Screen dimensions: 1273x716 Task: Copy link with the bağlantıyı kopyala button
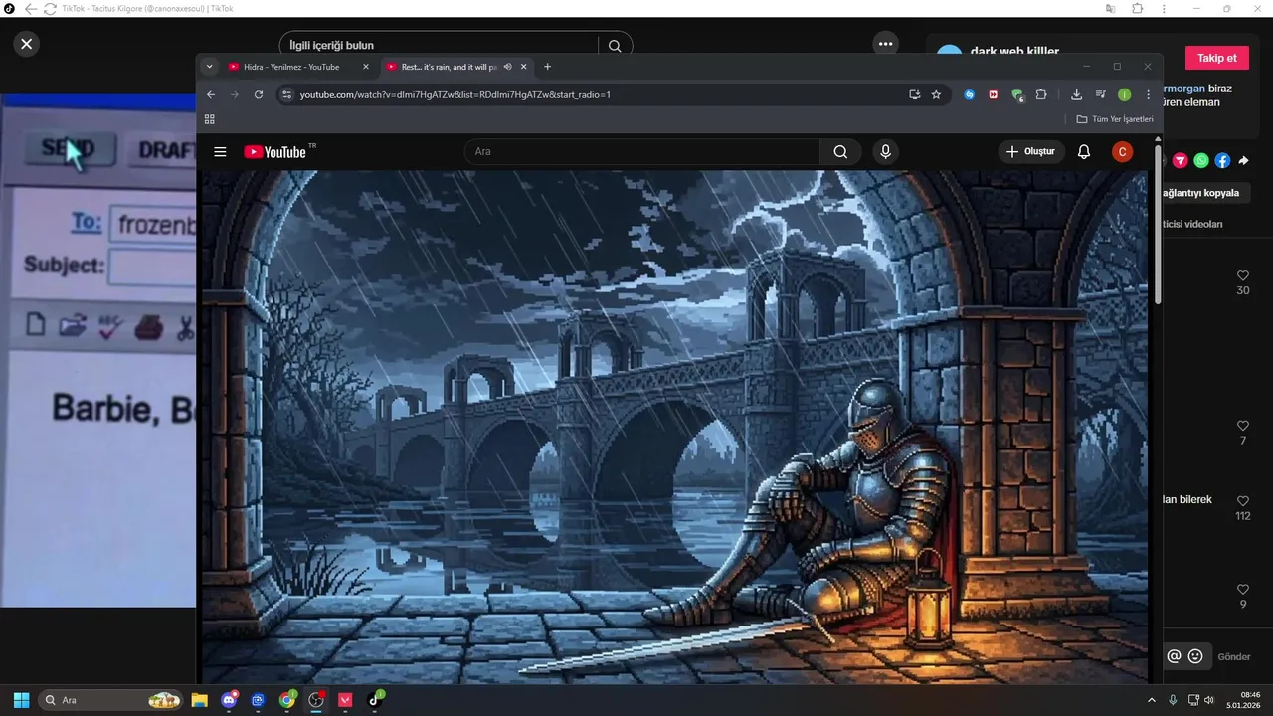point(1201,193)
